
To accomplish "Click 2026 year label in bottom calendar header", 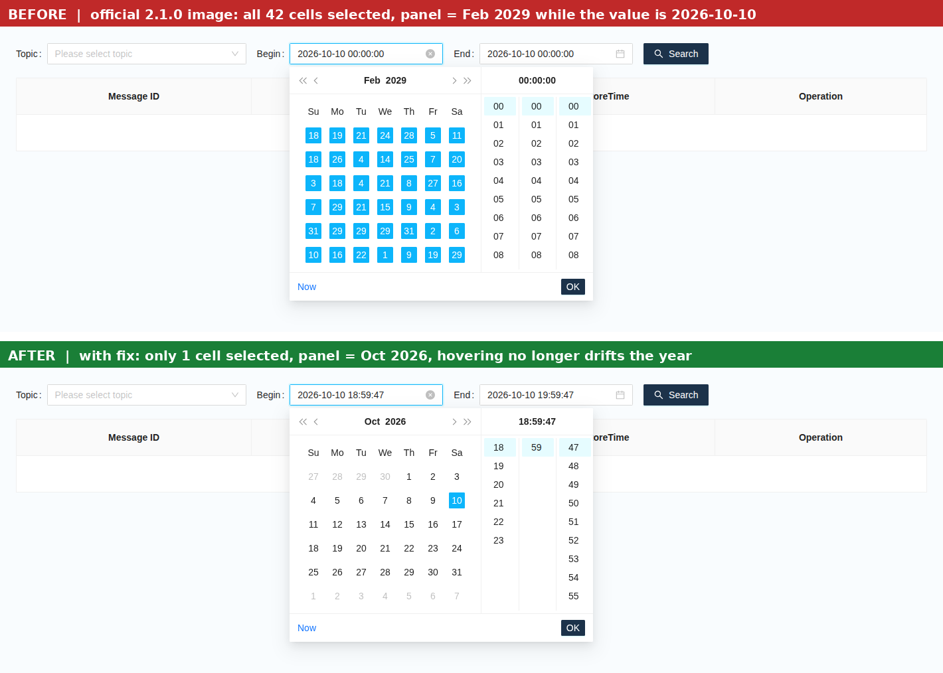I will [396, 421].
